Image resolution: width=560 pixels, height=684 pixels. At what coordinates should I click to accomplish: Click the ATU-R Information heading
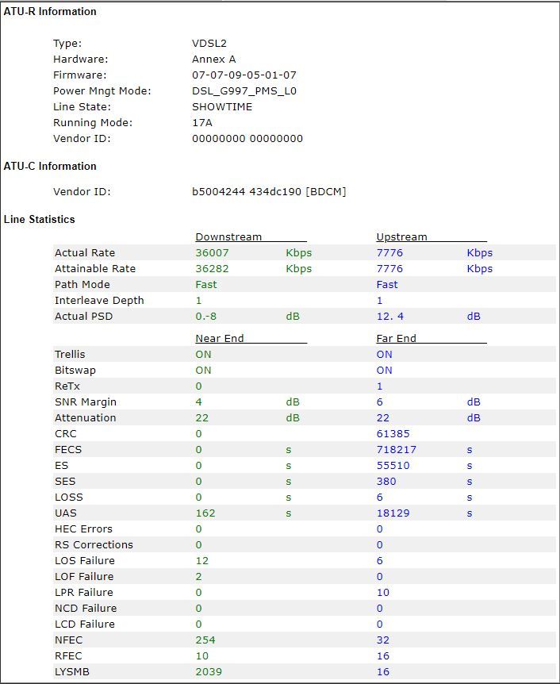click(50, 12)
